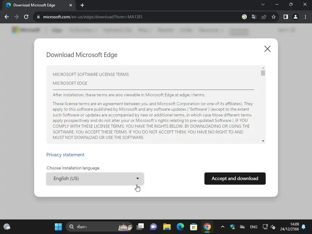Open Task View on taskbar
312x234 pixels.
point(140,227)
